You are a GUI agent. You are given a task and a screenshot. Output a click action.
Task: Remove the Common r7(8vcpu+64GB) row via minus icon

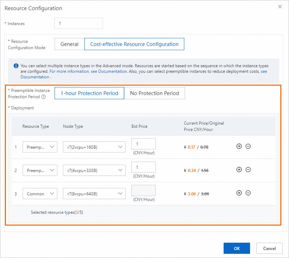(x=248, y=193)
